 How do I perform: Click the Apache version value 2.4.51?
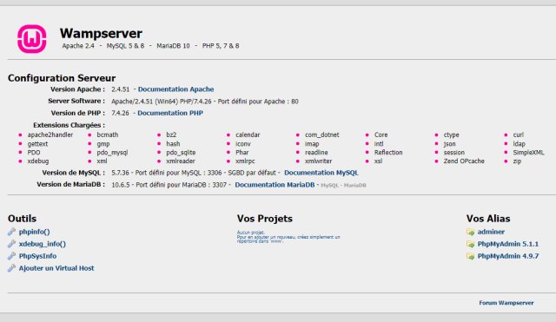point(120,89)
